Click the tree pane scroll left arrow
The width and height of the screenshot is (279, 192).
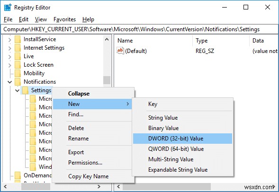coord(5,187)
